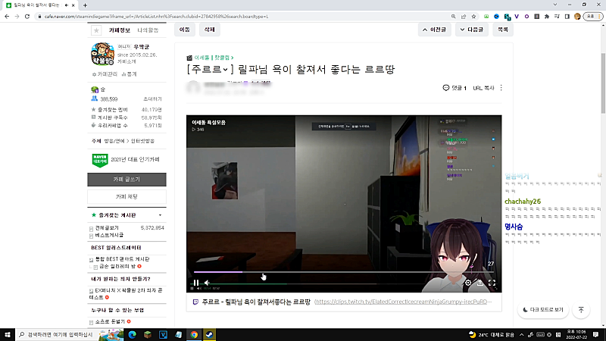Switch to the 카페정보 tab
The width and height of the screenshot is (606, 341).
(120, 30)
